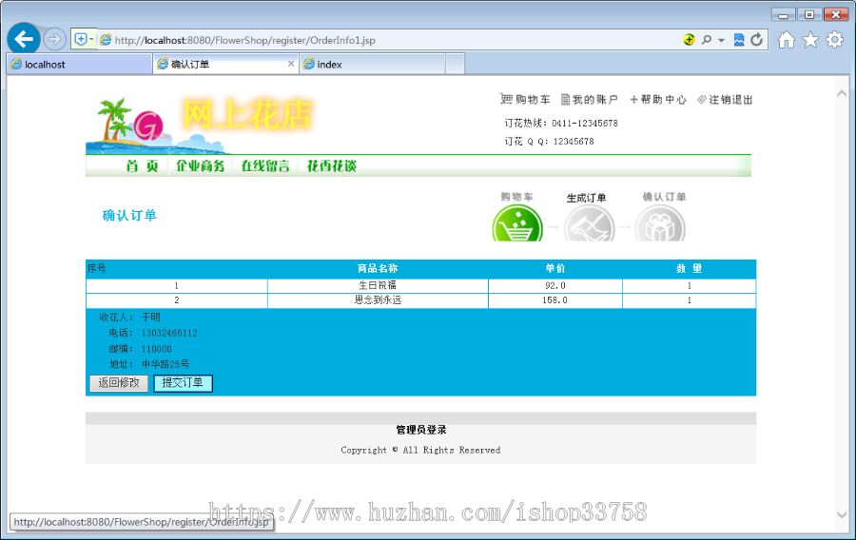Open the 购物车 shopping cart link

click(525, 99)
